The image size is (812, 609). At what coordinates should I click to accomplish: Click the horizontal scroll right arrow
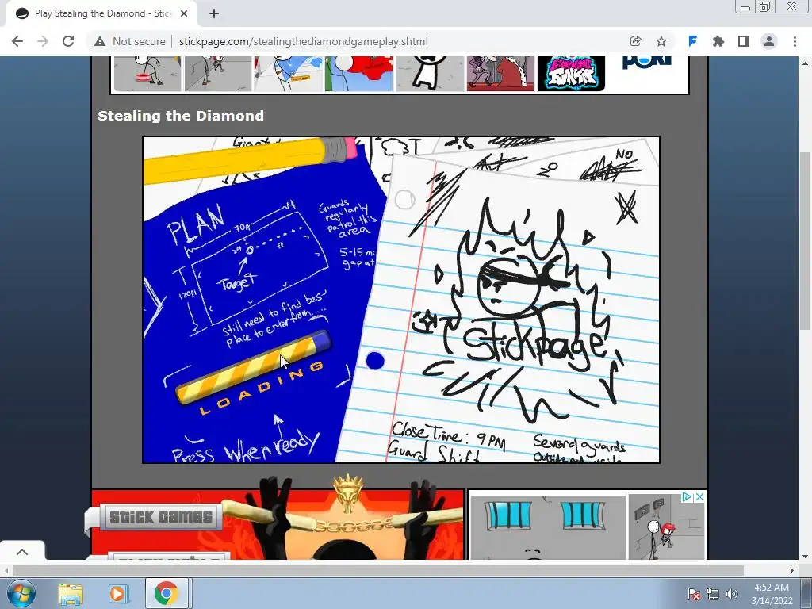click(791, 570)
